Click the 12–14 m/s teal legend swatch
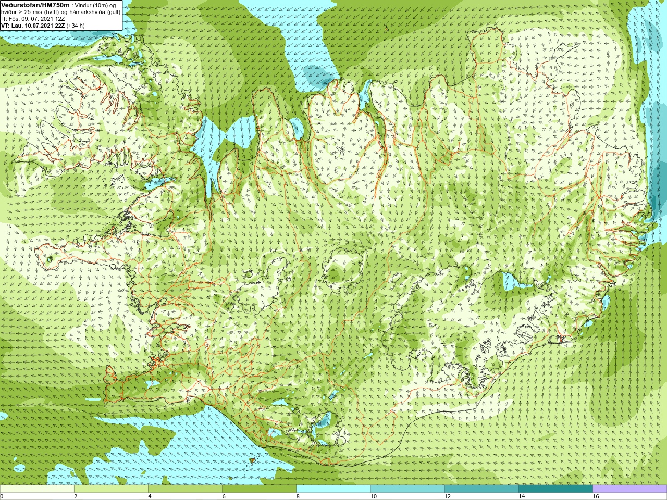The width and height of the screenshot is (667, 500). point(481,489)
